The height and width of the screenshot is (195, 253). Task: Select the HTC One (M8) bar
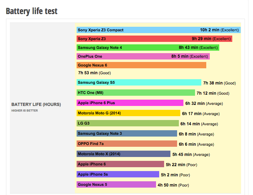136,93
